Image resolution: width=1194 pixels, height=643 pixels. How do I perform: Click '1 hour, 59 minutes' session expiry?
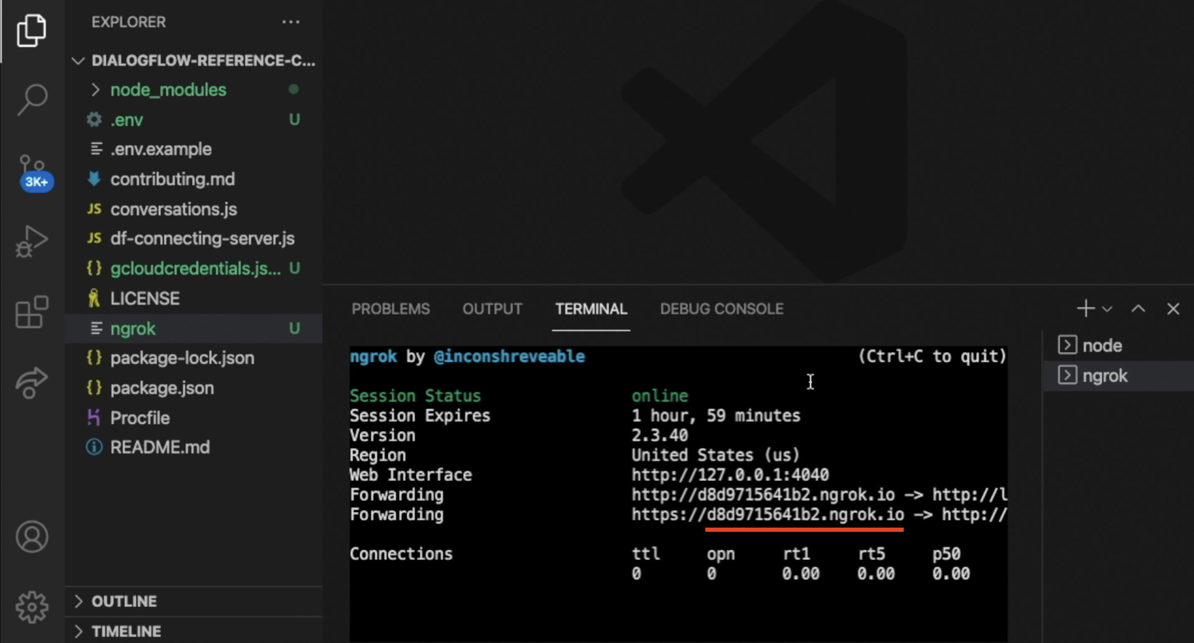coord(716,415)
